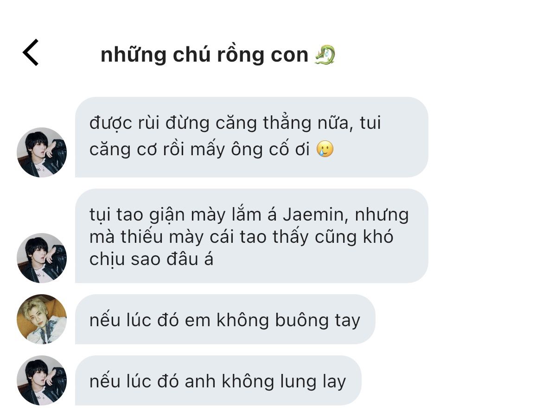Click the words "buông tay" in the third message
Screen dimensions: 542x411
point(318,320)
